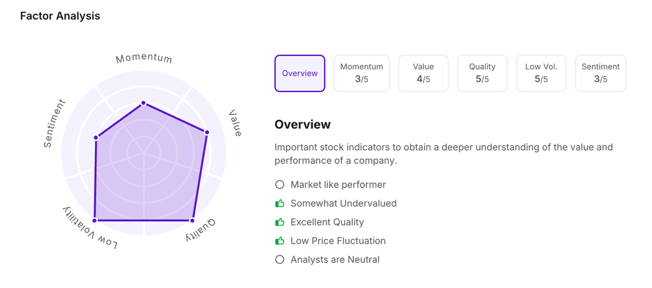The image size is (652, 288).
Task: Switch to the Momentum 3/5 tab
Action: (362, 73)
